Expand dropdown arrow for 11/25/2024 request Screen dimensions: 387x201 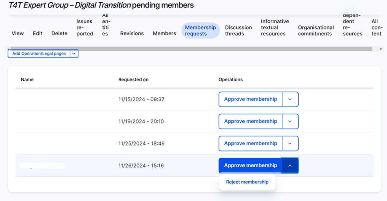pos(290,144)
